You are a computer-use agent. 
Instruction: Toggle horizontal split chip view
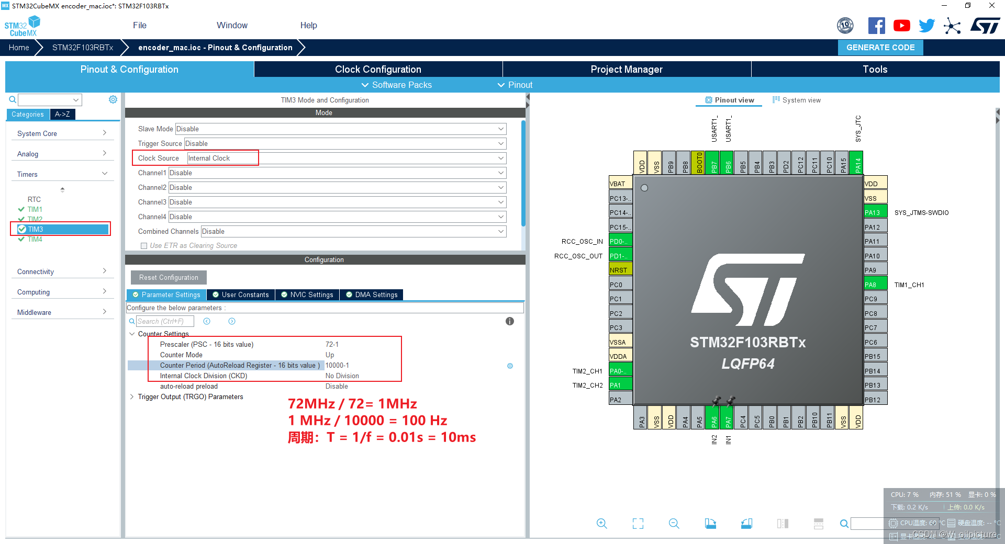pyautogui.click(x=819, y=524)
